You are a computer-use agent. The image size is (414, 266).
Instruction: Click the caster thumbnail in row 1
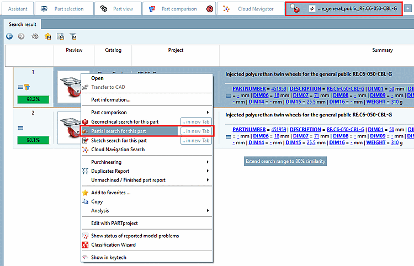click(70, 87)
